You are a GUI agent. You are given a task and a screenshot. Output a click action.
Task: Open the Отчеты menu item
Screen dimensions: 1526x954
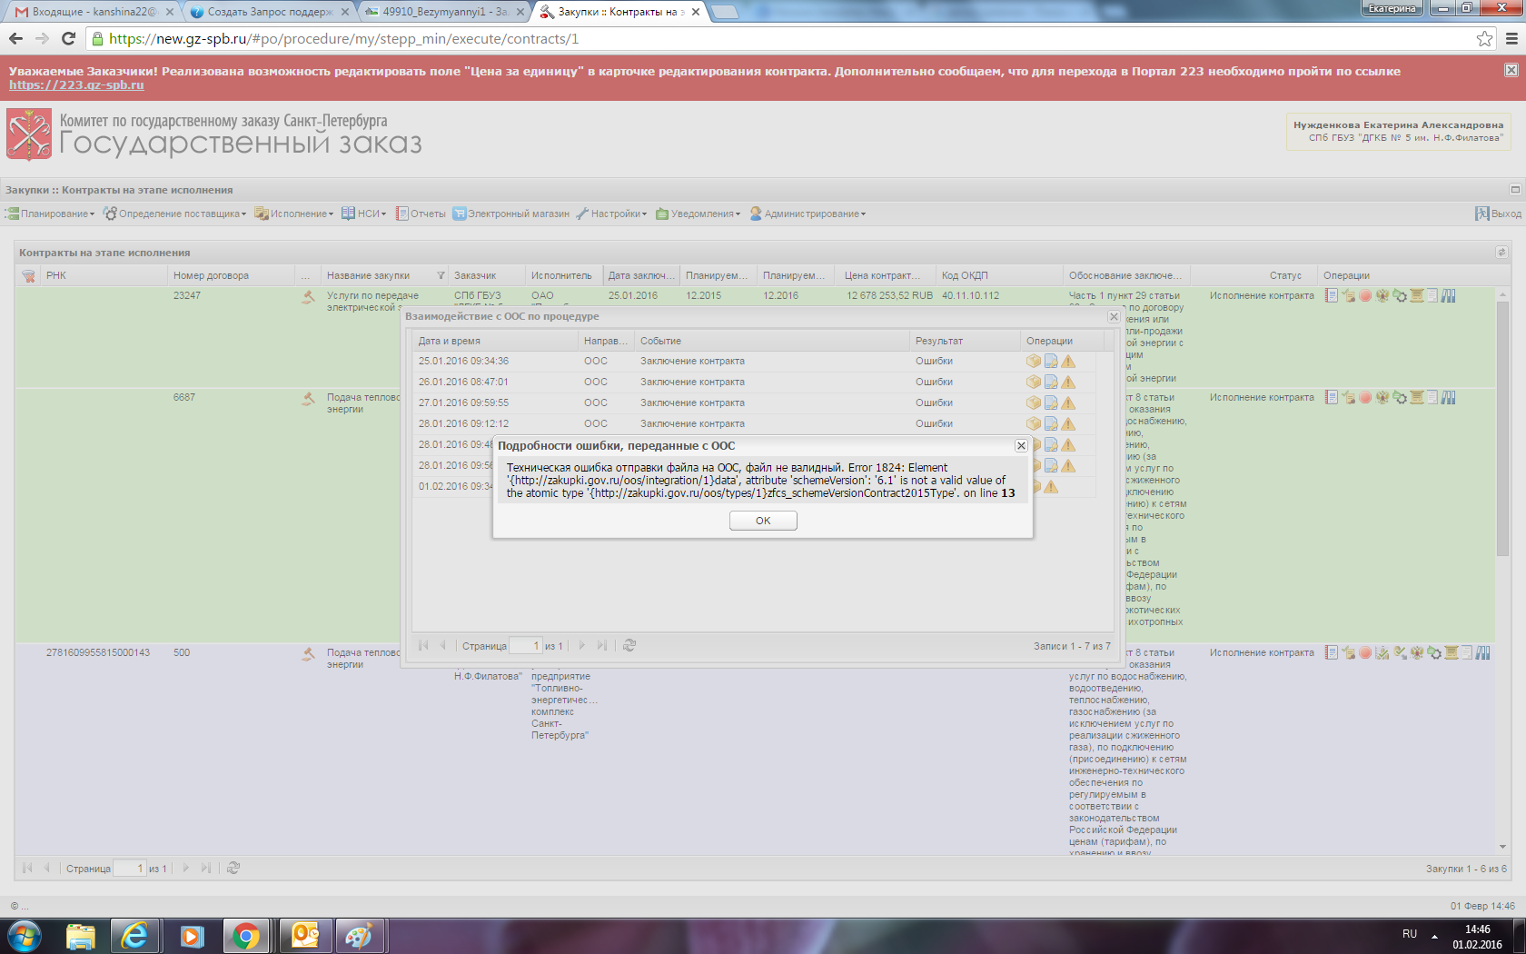(421, 214)
